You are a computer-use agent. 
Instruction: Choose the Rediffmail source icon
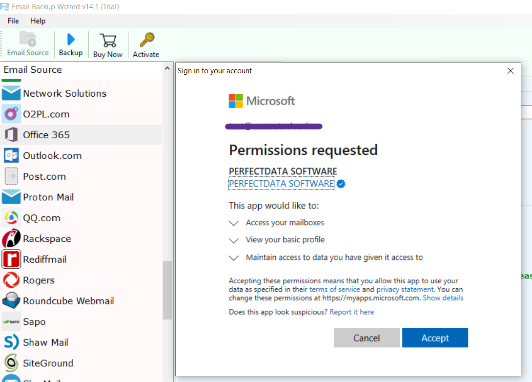[11, 259]
